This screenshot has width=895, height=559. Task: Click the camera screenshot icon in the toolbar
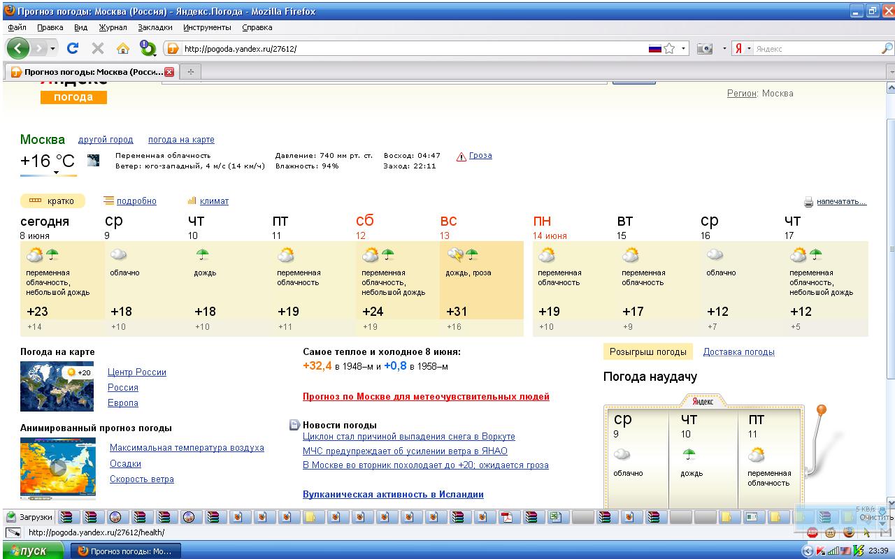[705, 49]
